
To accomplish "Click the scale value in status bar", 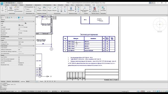I will pyautogui.click(x=149, y=91).
